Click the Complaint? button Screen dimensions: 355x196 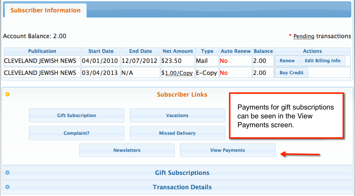[x=77, y=133]
